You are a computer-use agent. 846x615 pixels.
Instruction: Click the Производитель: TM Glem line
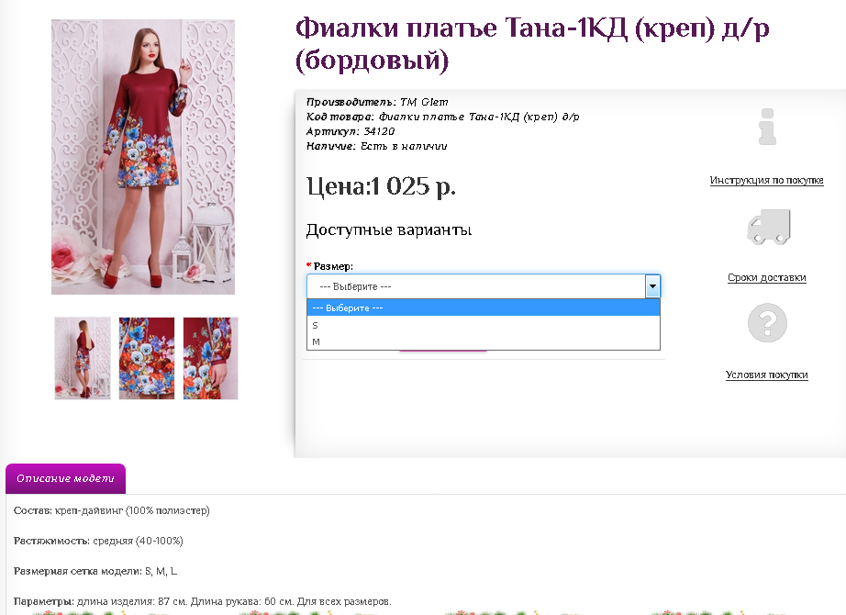pos(377,102)
